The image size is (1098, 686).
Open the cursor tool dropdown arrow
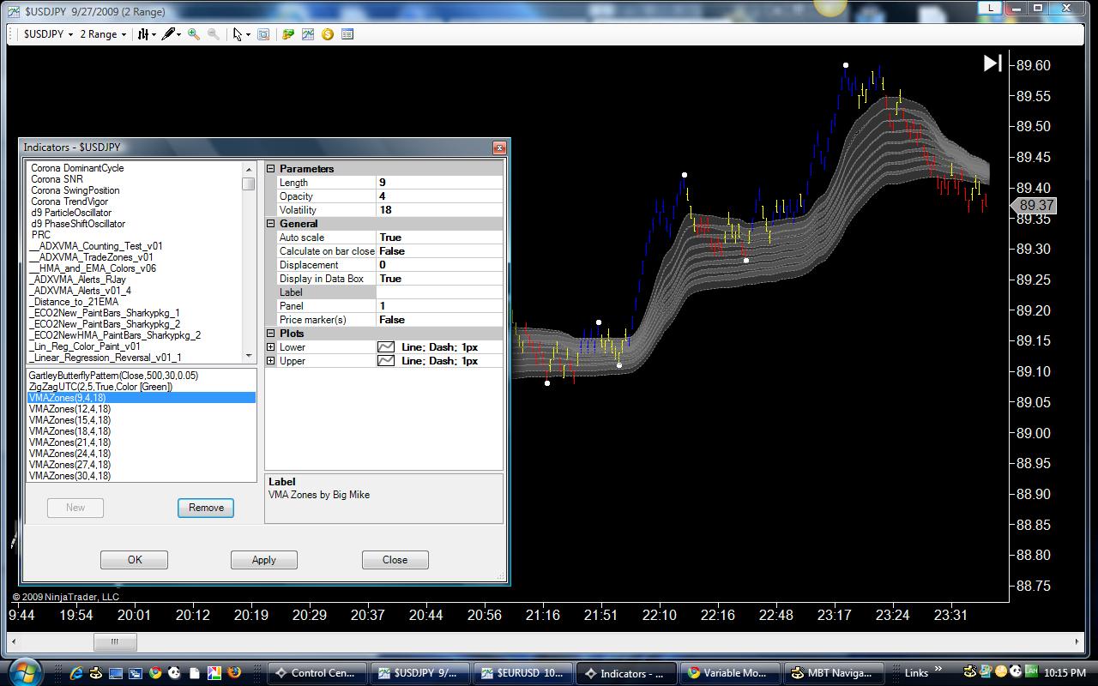248,34
